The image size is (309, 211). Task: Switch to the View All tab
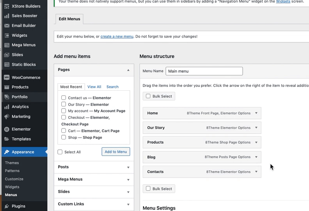pos(94,87)
